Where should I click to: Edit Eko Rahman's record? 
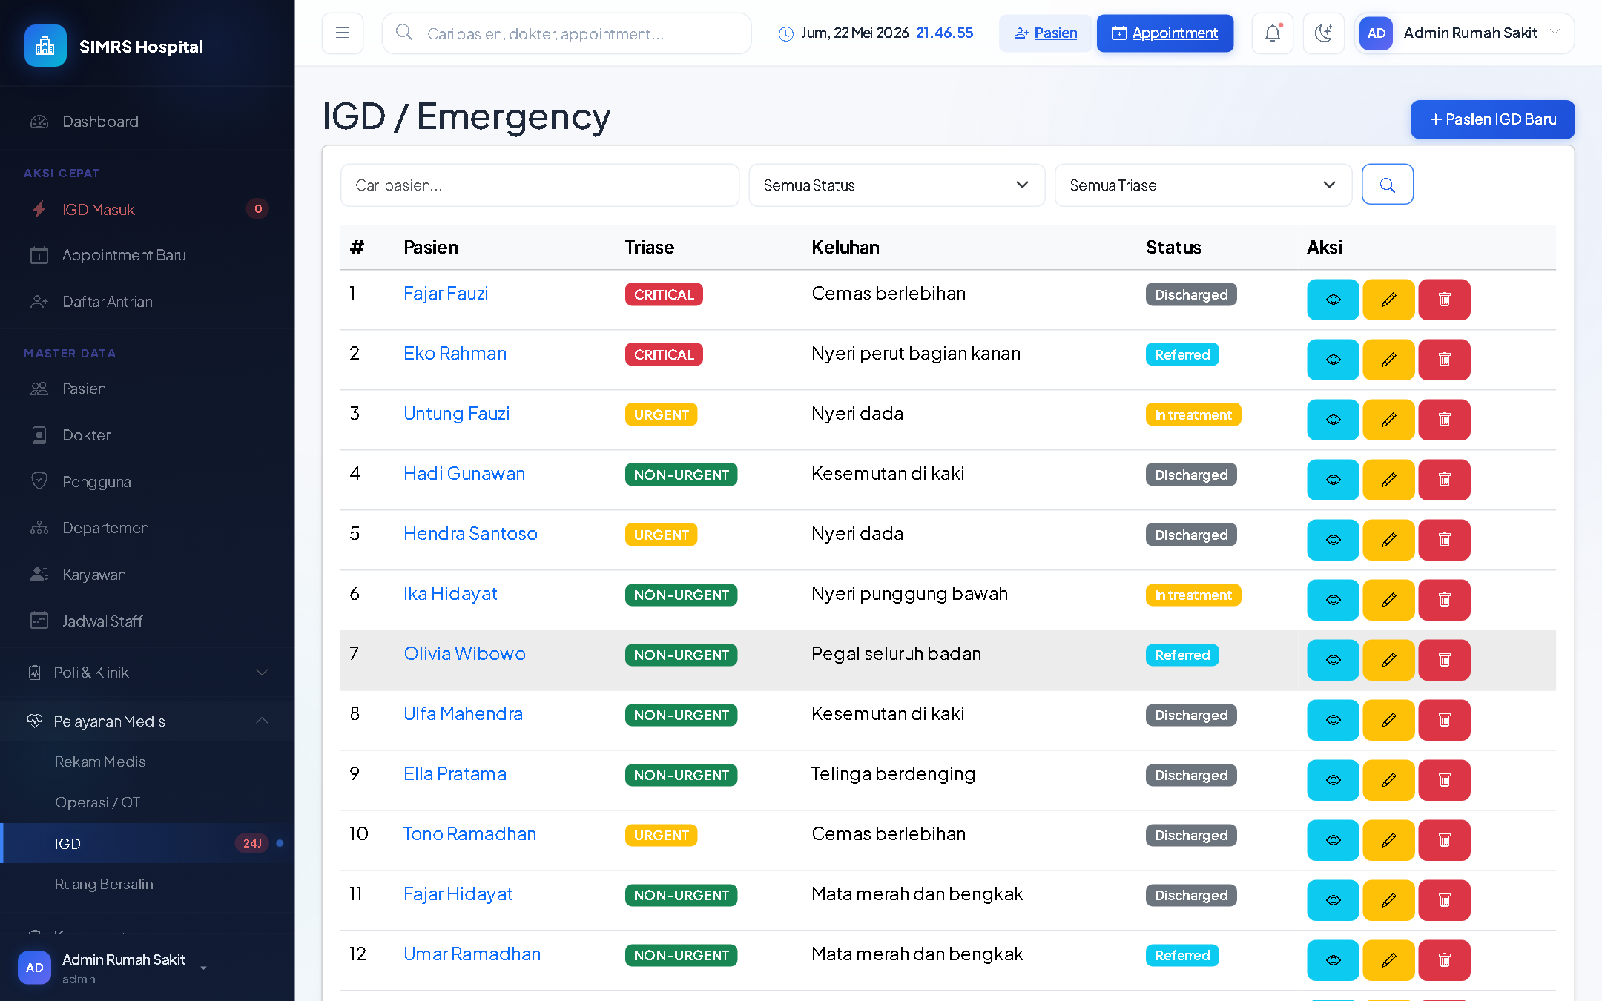coord(1388,360)
